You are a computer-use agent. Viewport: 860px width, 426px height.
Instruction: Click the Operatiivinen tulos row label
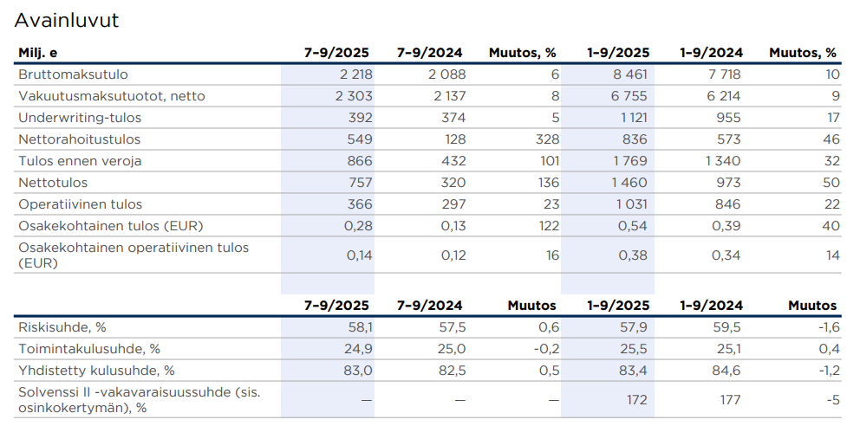[x=80, y=204]
